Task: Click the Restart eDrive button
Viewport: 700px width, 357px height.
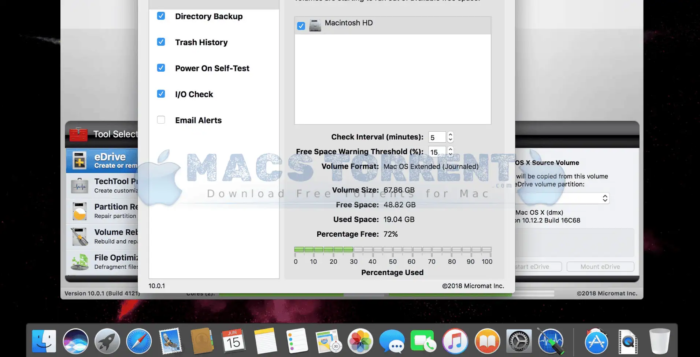Action: (538, 267)
